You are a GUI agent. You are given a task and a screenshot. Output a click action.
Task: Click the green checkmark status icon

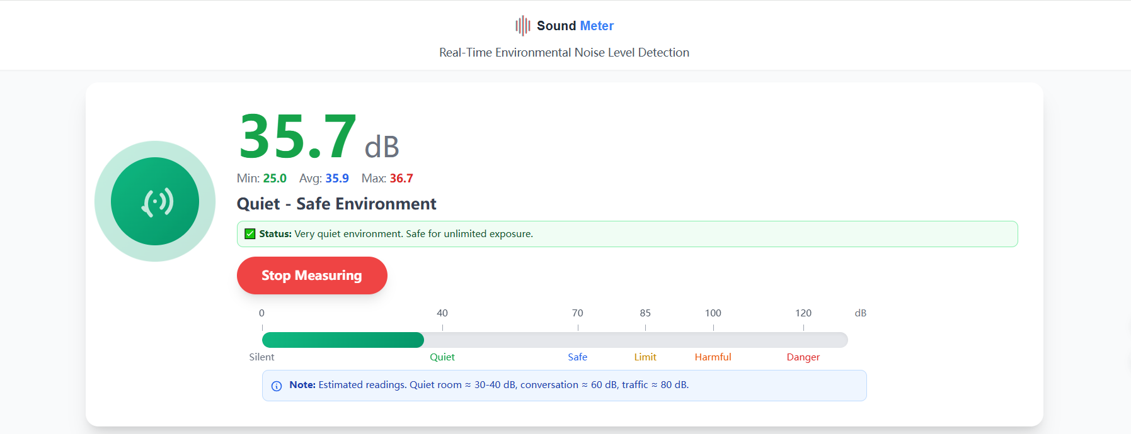[x=250, y=234]
